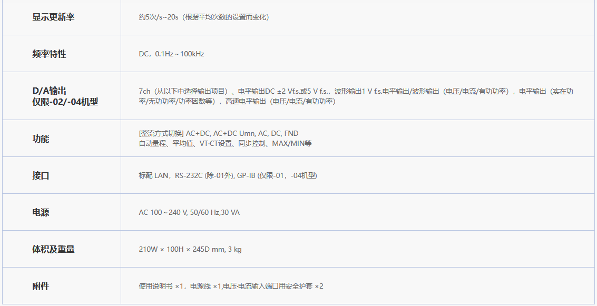Screen dimensions: 597x306
Task: Click the 仅限-02/-04机型 label line
Action: coord(65,102)
